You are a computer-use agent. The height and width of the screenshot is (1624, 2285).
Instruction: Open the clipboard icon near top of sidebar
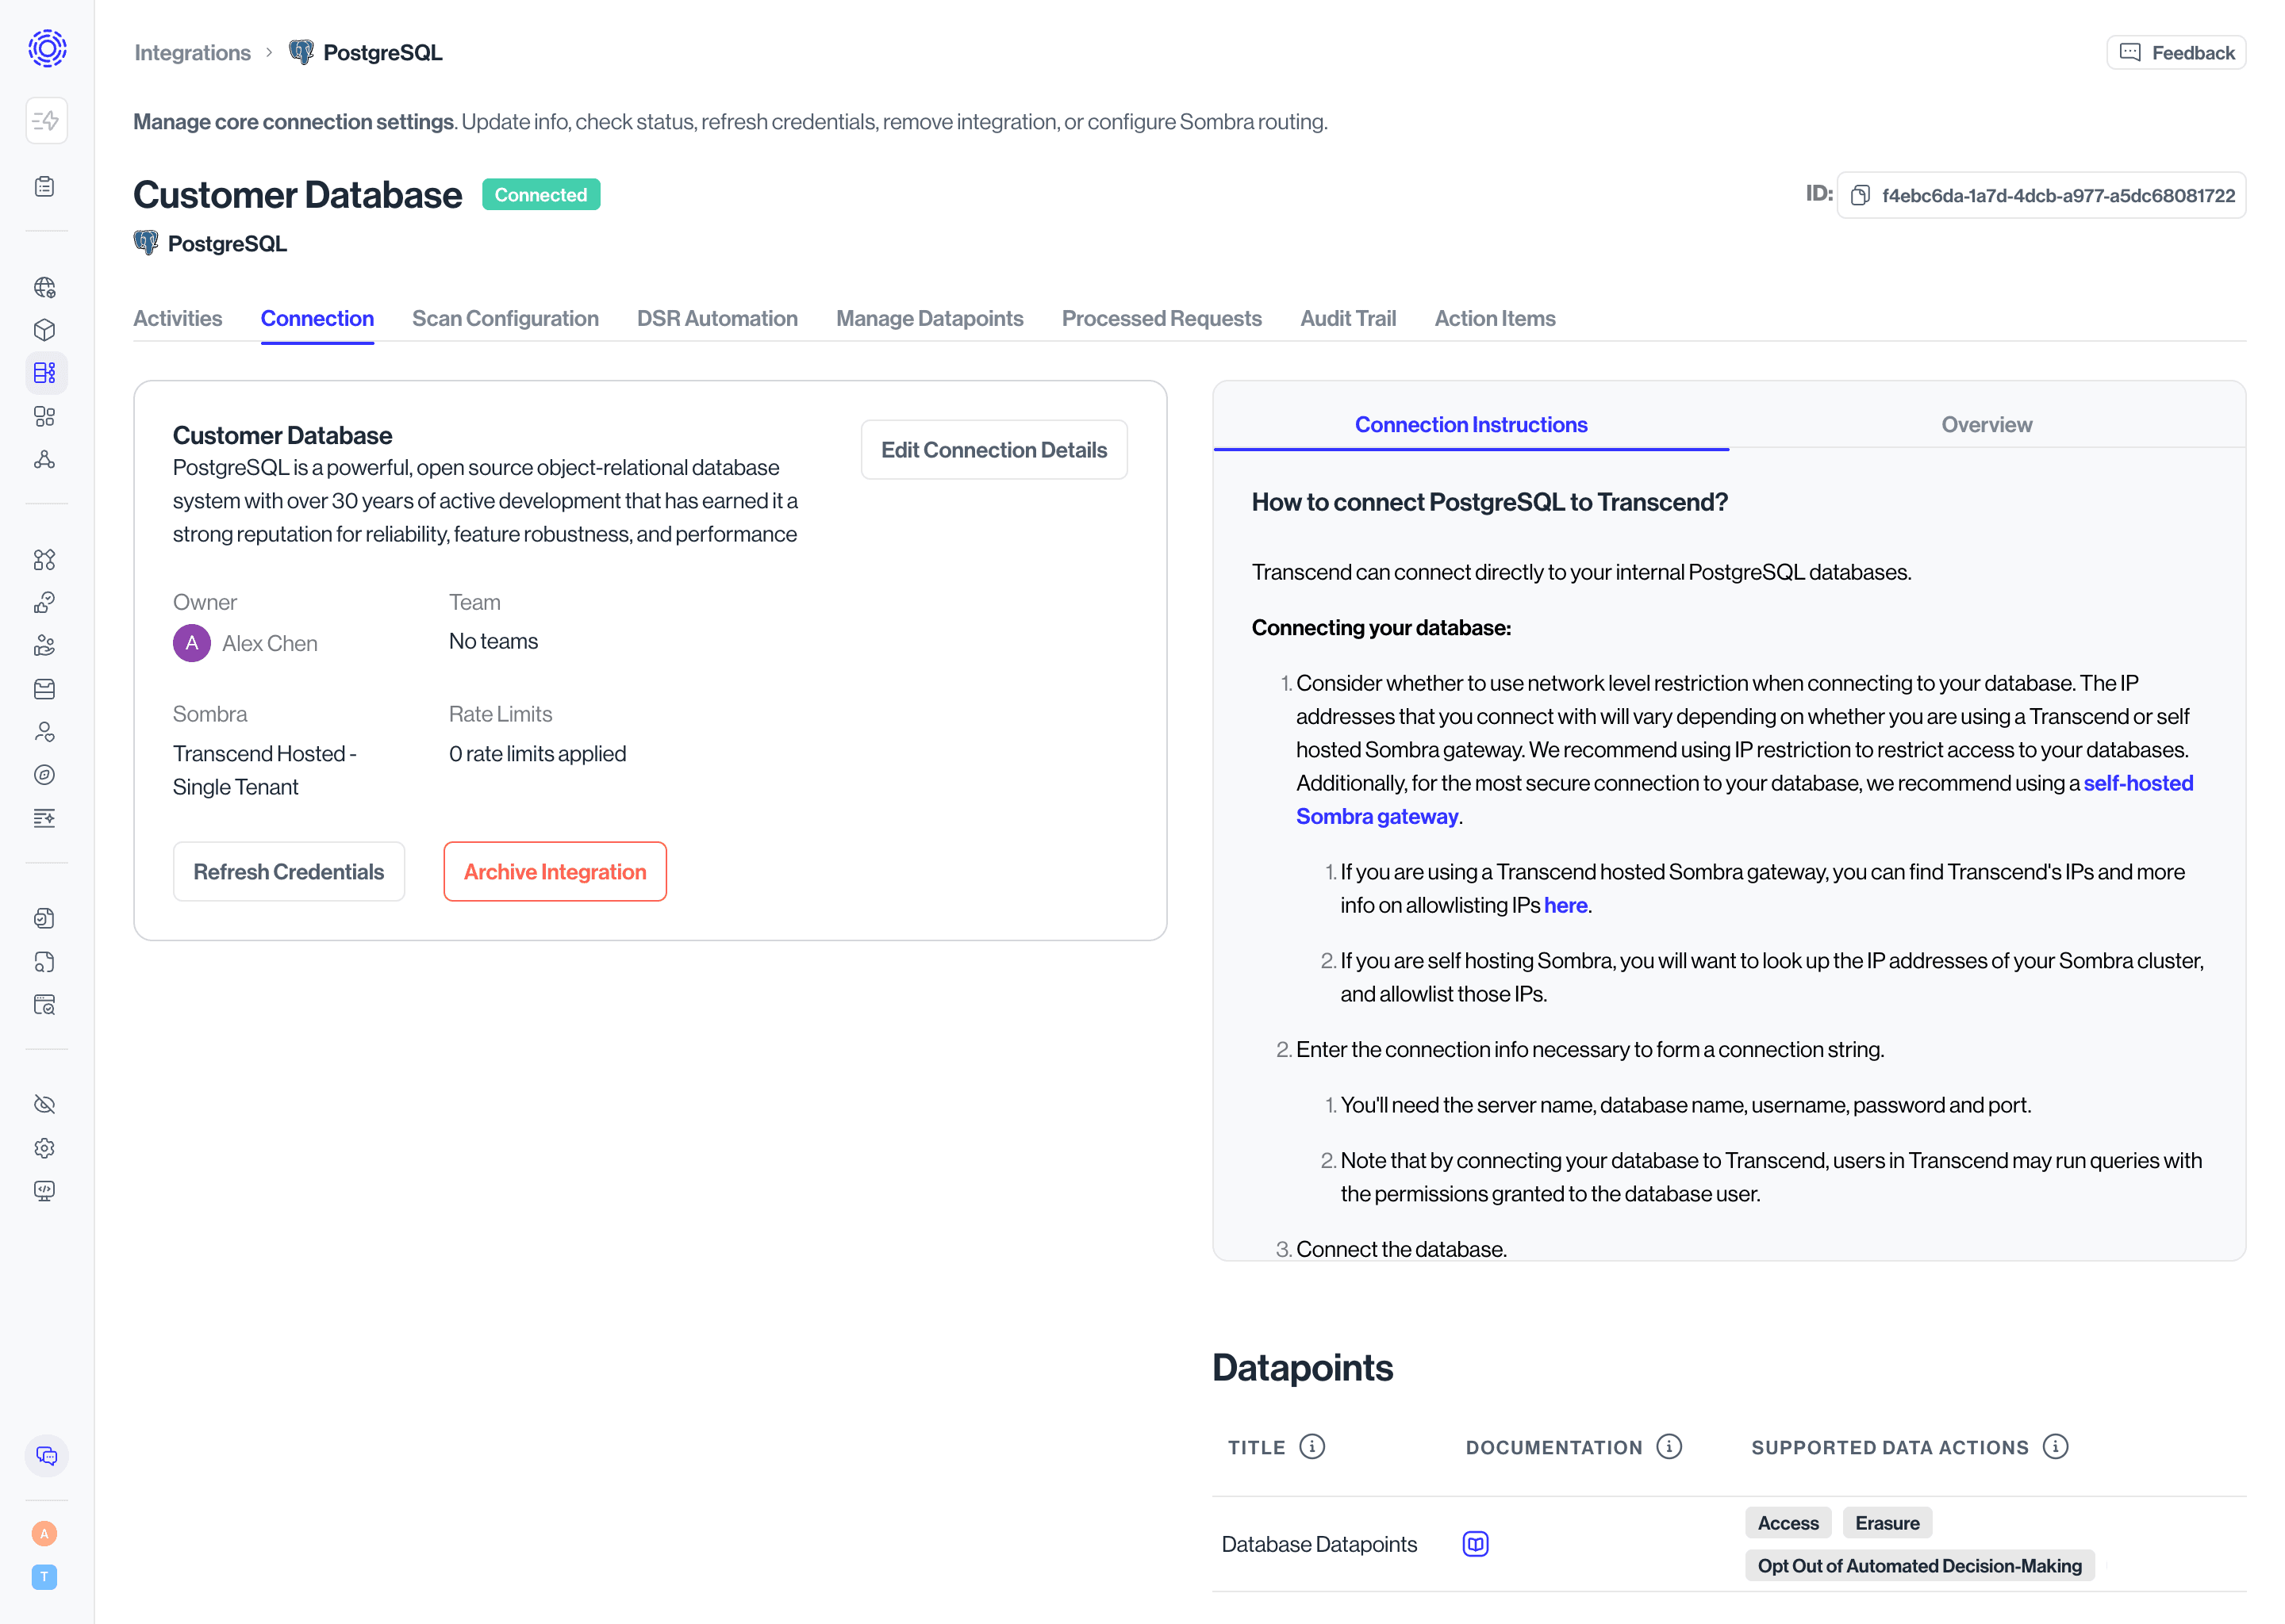45,186
